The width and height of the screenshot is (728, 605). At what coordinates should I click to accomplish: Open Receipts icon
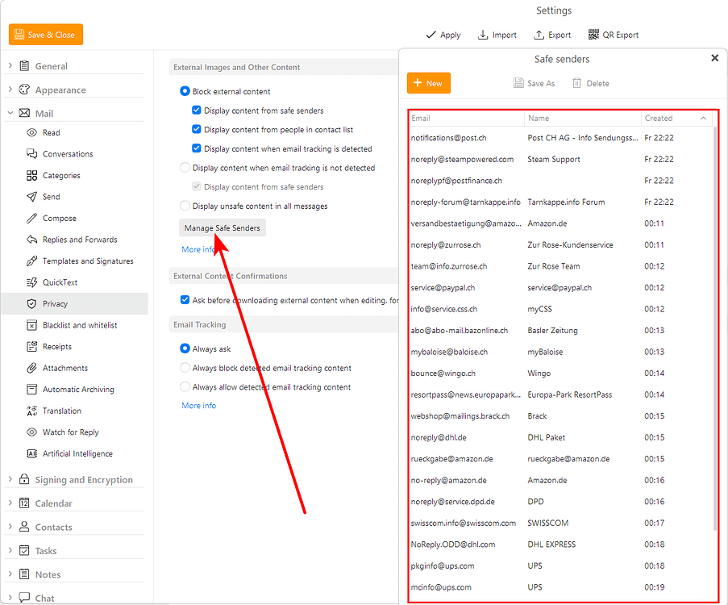(x=31, y=347)
